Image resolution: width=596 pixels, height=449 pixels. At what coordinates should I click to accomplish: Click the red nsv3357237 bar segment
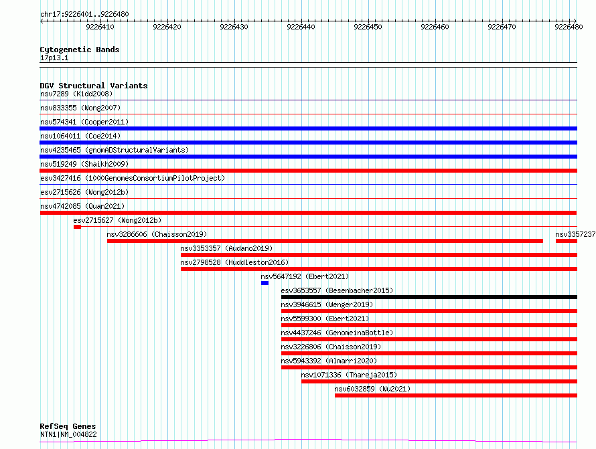click(x=567, y=241)
